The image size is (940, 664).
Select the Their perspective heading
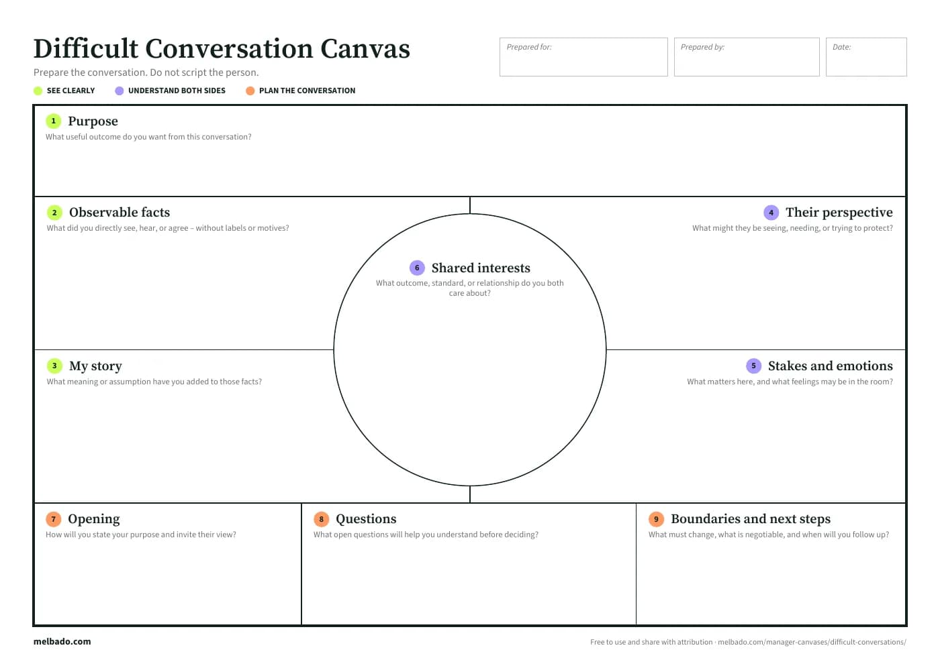[839, 213]
